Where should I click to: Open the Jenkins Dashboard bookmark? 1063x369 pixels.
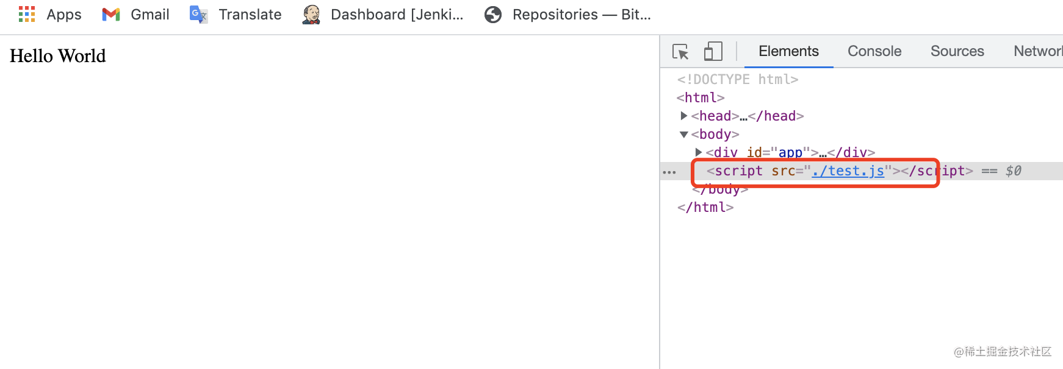[383, 15]
